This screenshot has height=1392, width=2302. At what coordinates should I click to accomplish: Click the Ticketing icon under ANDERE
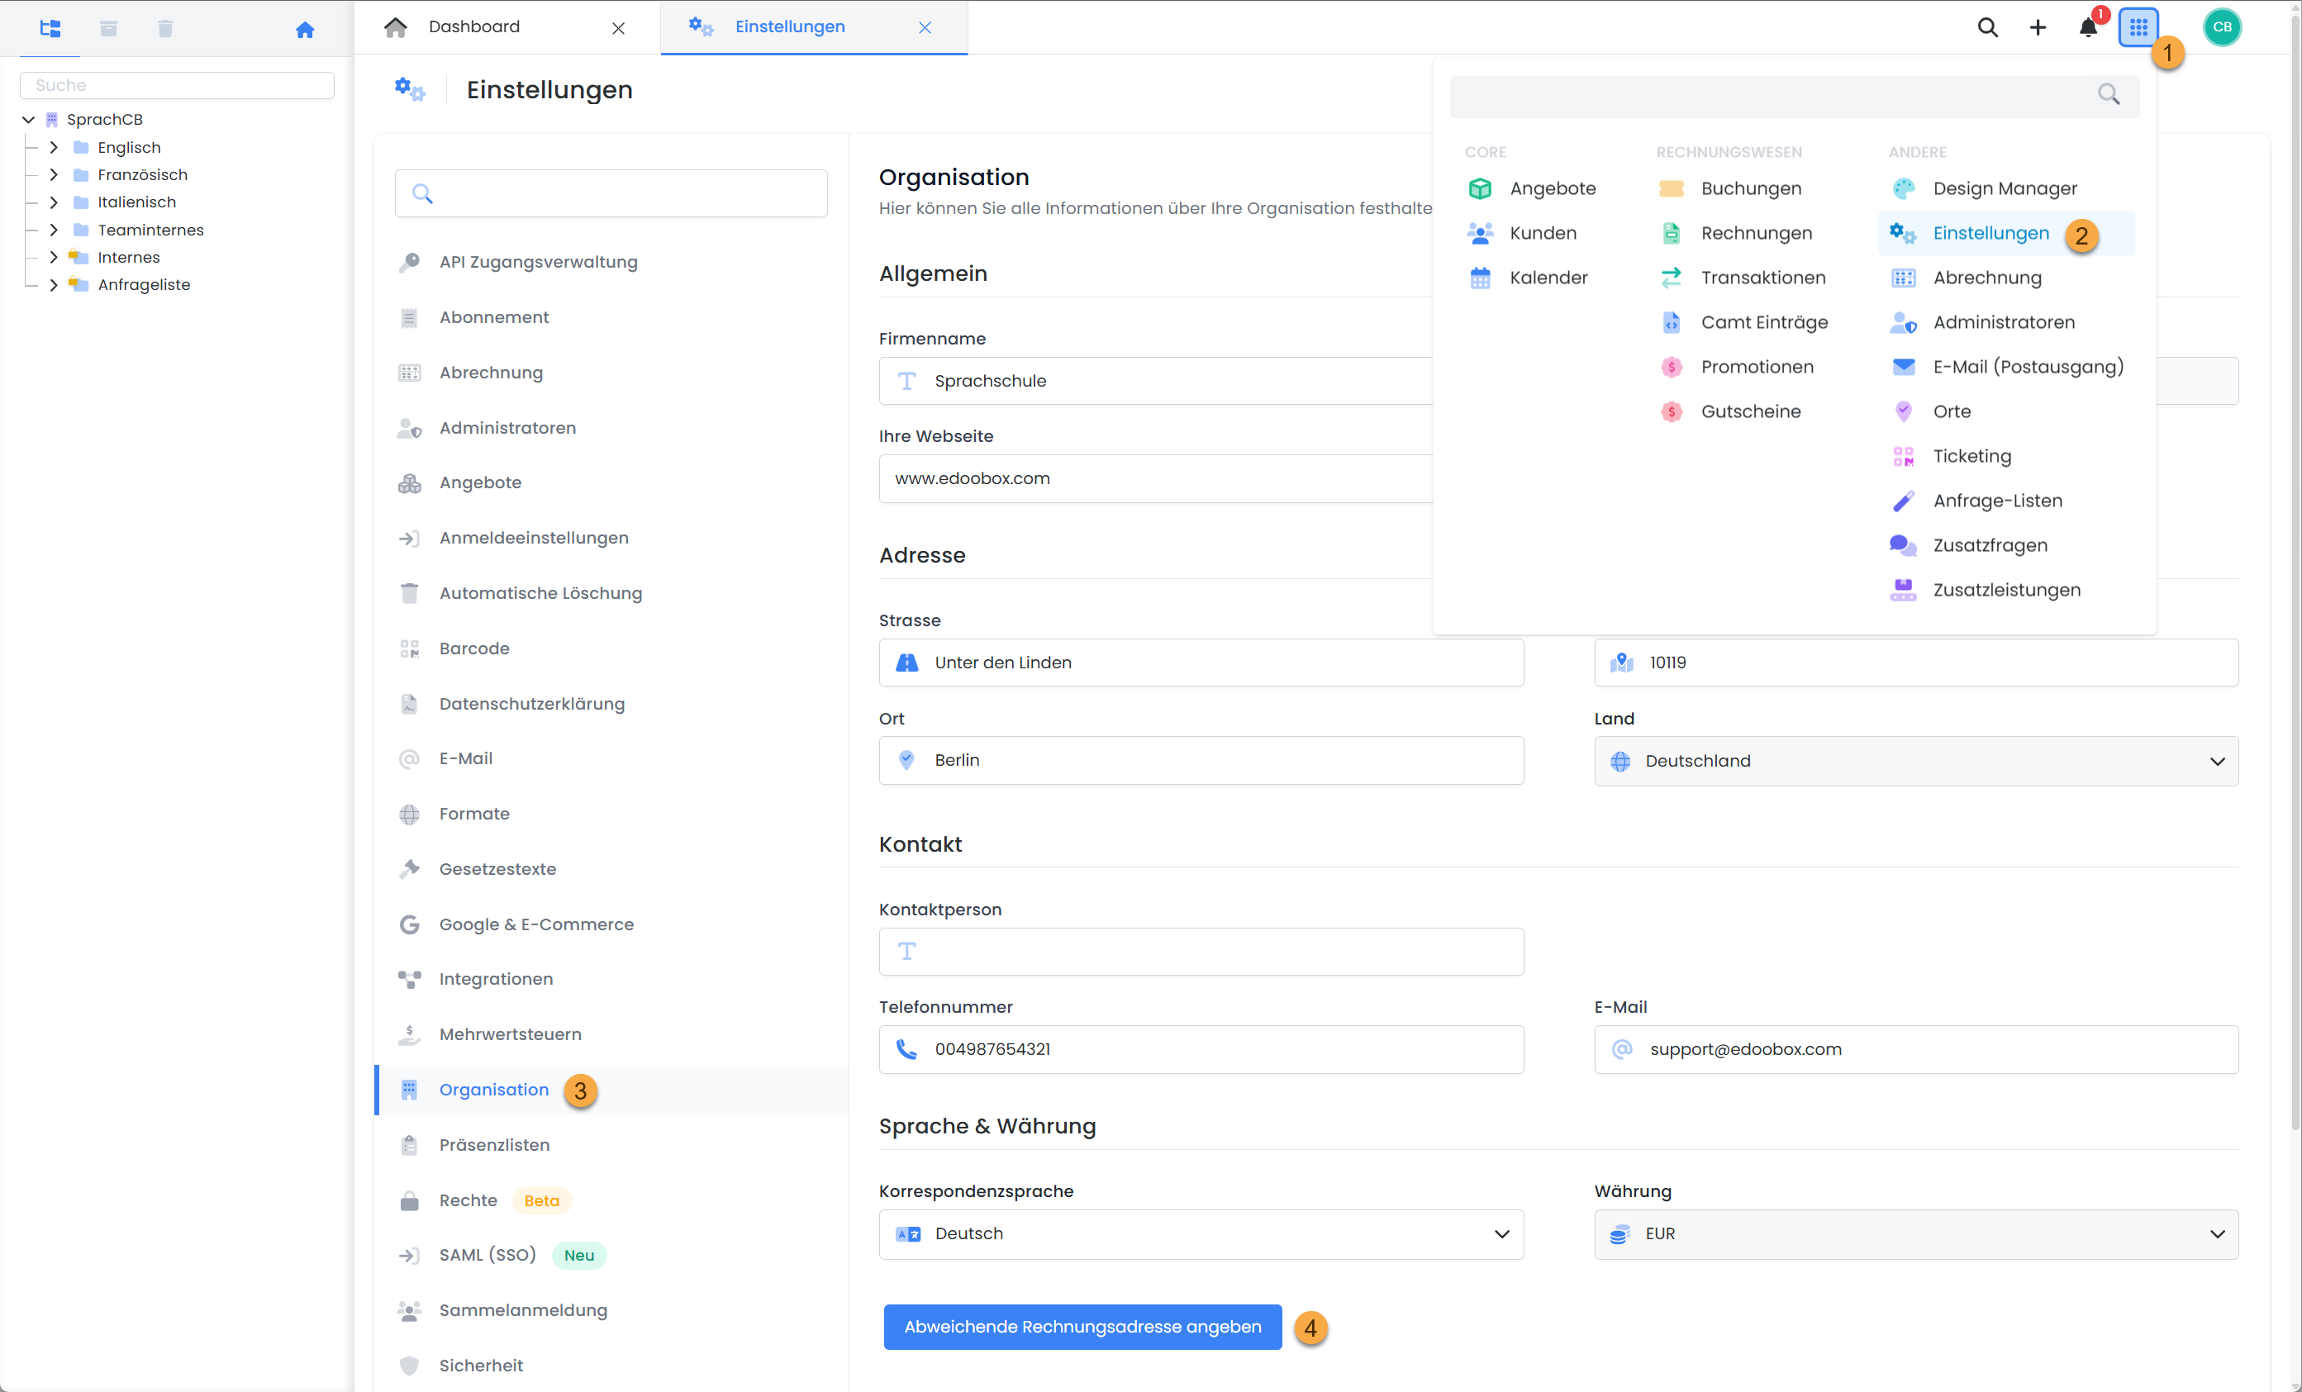point(1903,456)
